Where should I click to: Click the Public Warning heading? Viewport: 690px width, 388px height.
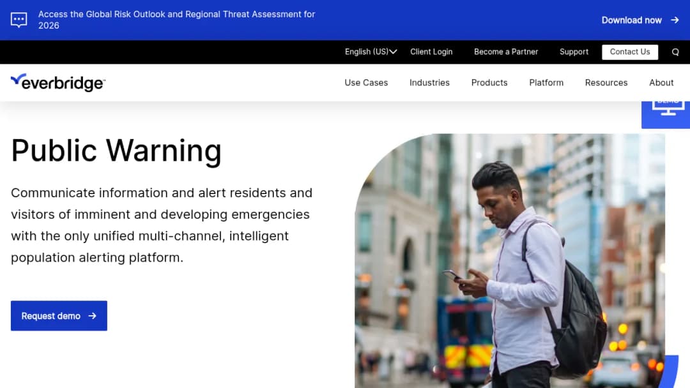click(116, 151)
